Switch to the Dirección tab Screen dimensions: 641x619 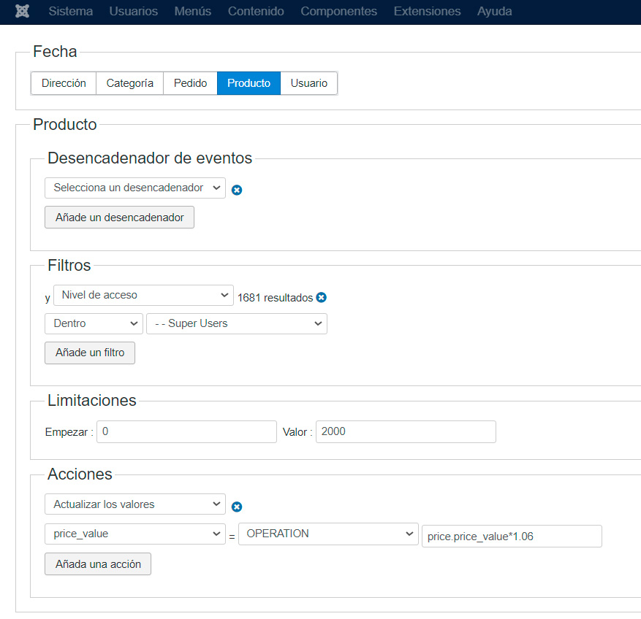(64, 83)
